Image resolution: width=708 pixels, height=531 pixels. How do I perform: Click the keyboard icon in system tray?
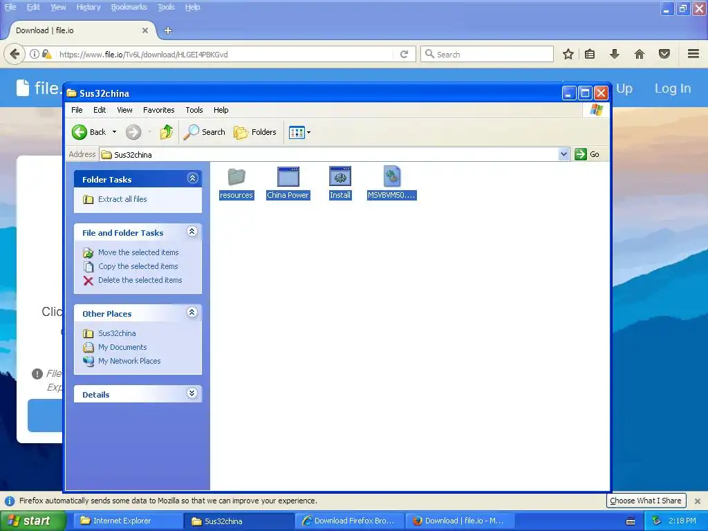[x=631, y=521]
